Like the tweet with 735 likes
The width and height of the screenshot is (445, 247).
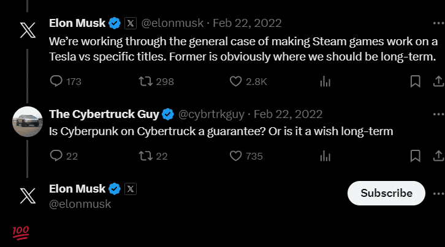coord(235,156)
